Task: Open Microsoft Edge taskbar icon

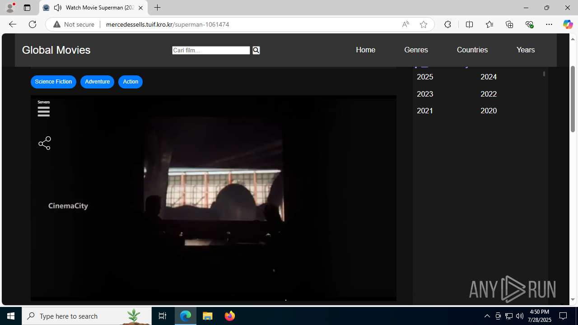Action: pyautogui.click(x=186, y=316)
